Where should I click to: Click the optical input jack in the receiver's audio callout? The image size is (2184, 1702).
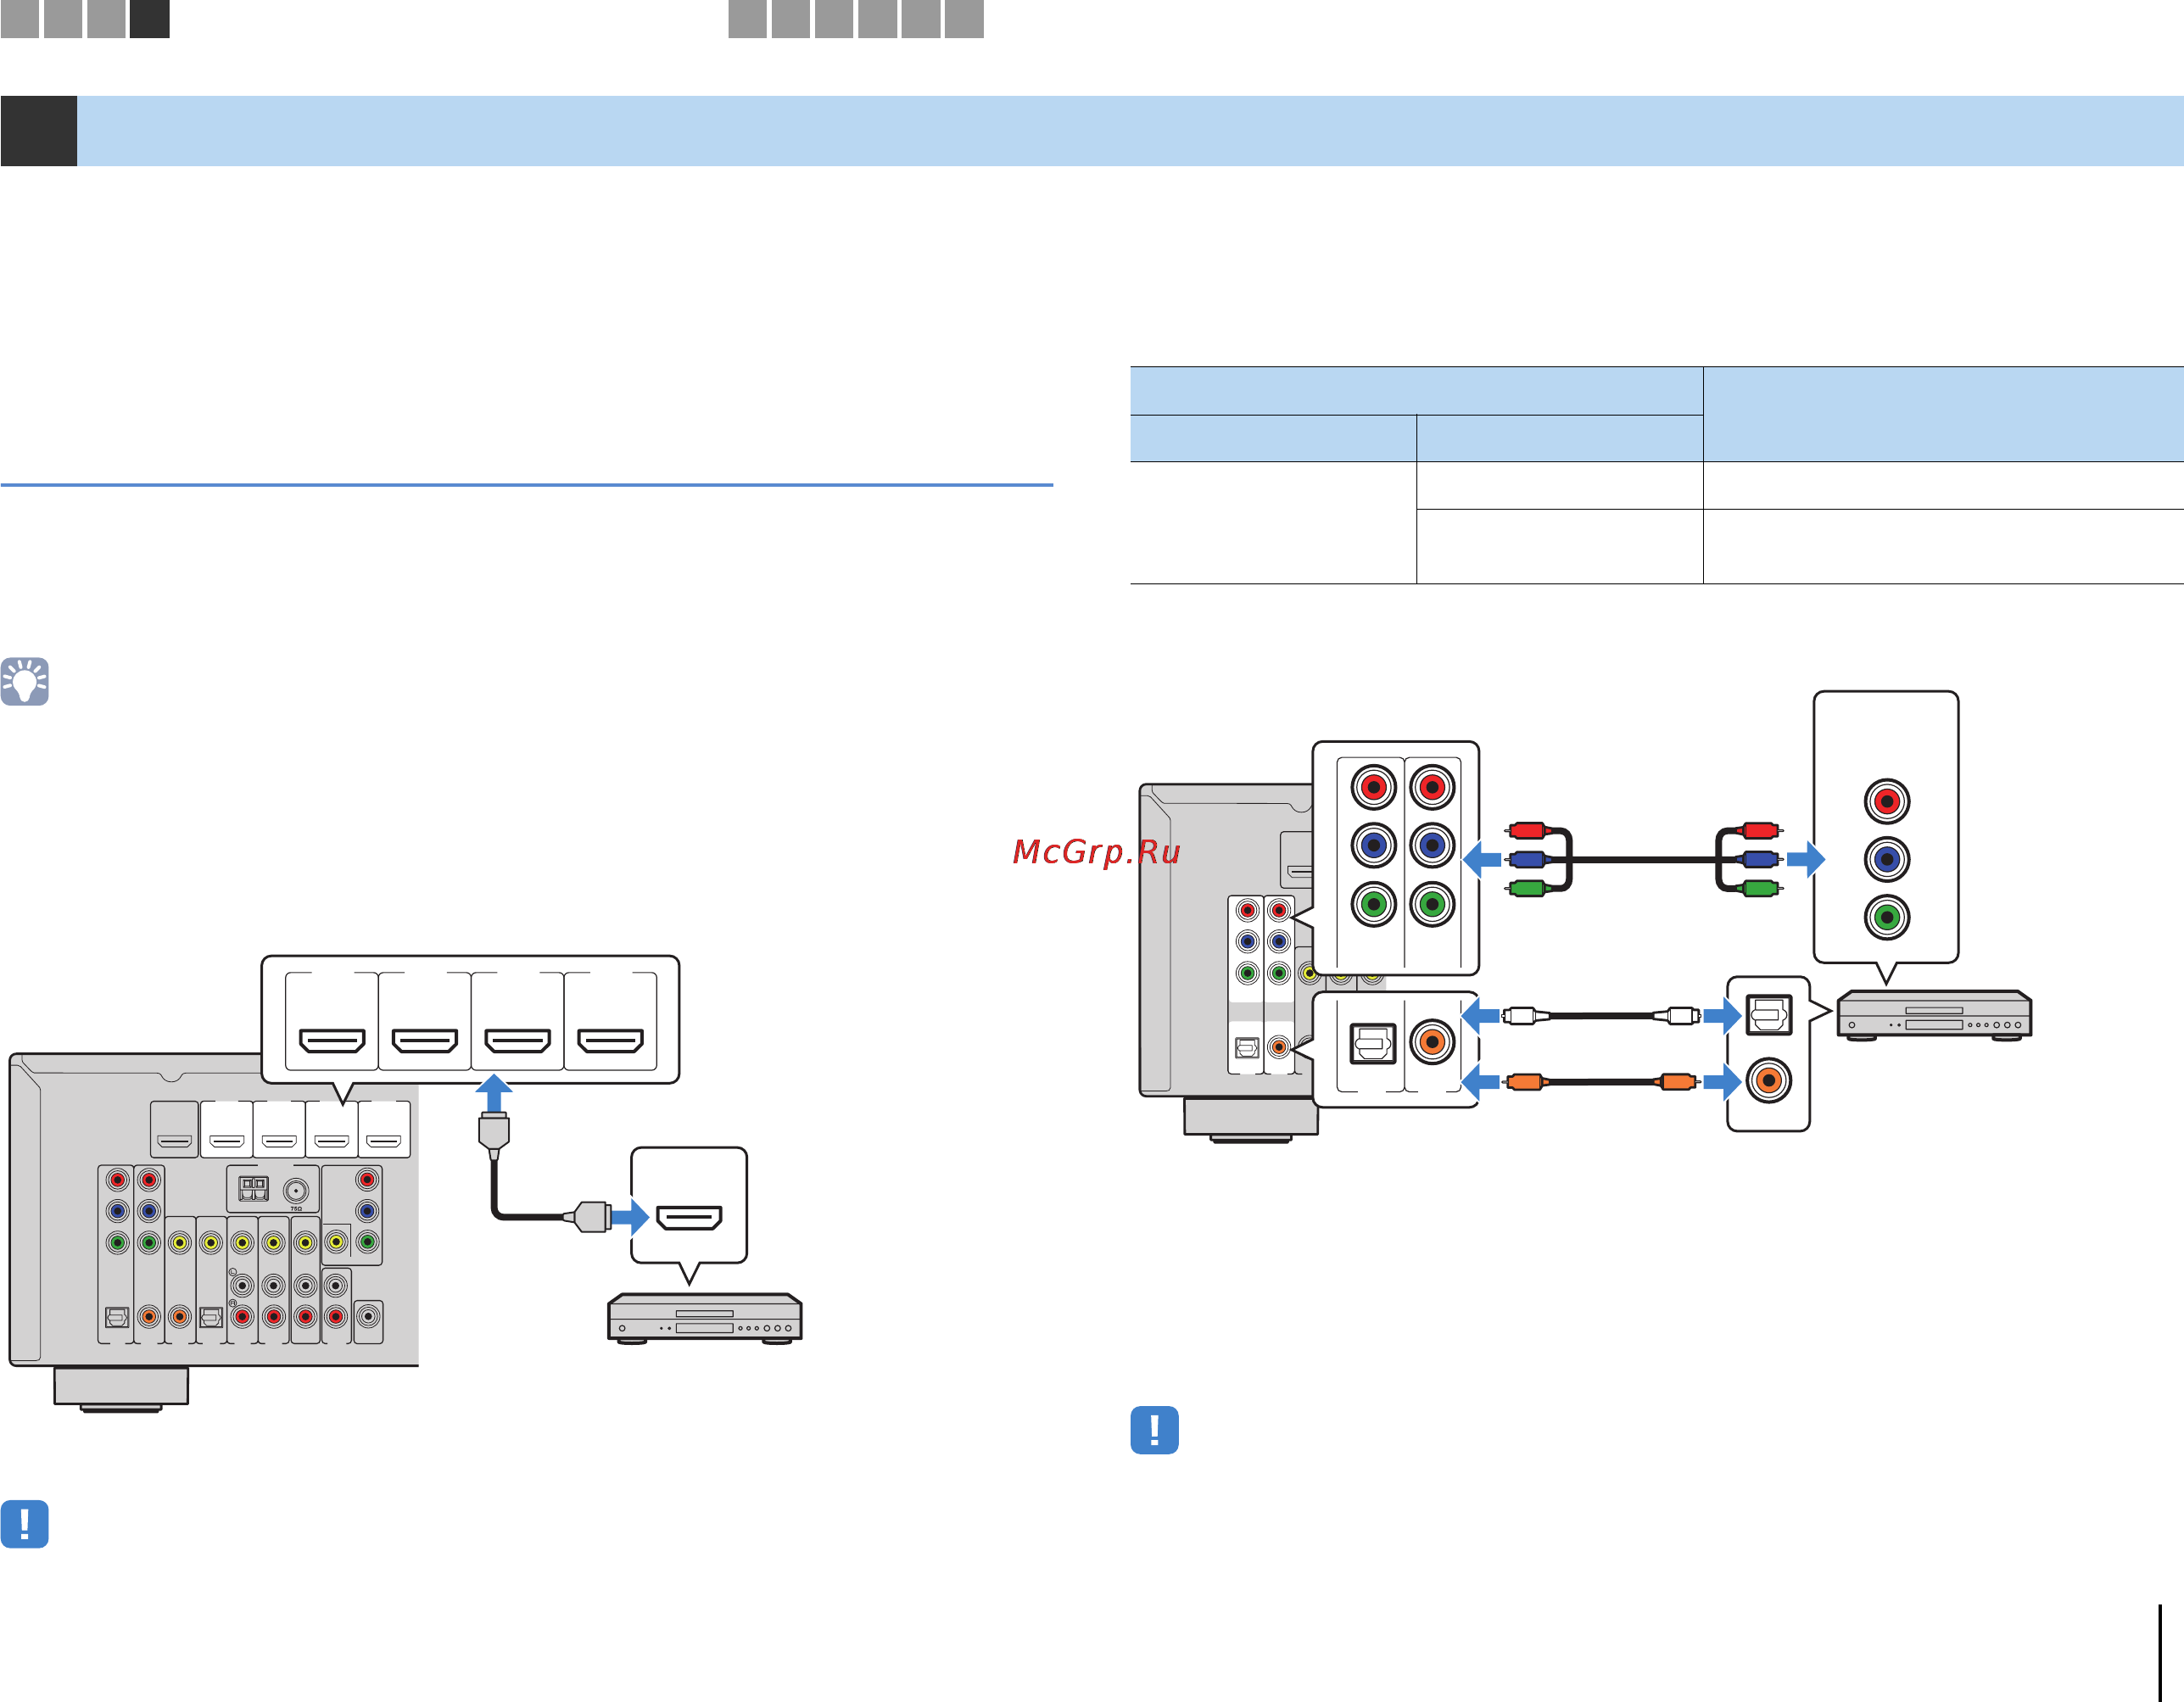[1373, 1043]
